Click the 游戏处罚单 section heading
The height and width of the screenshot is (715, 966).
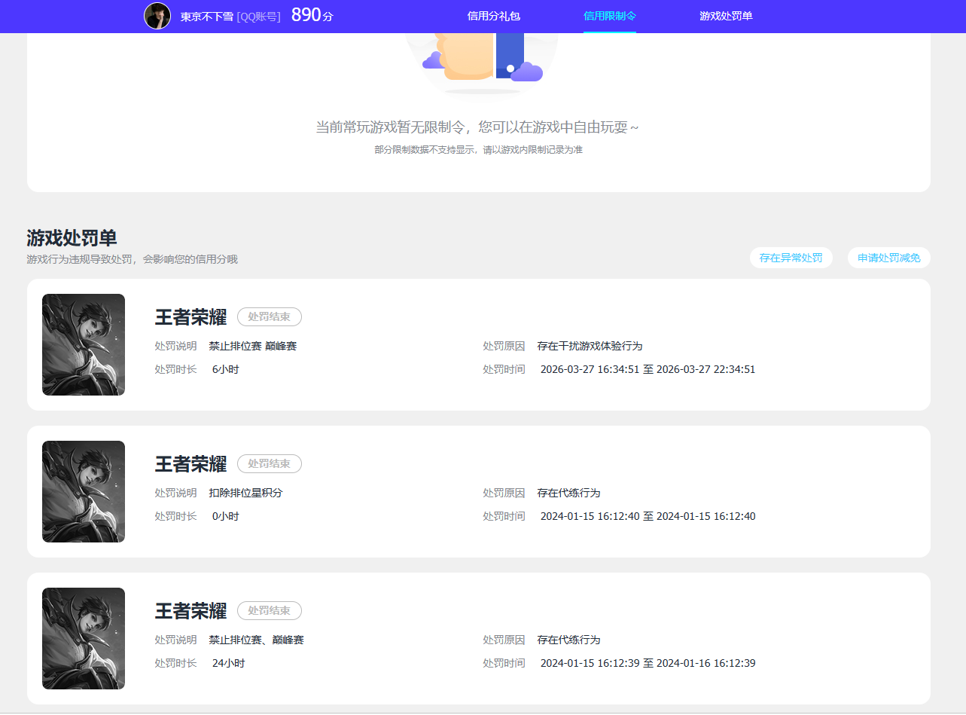tap(72, 238)
